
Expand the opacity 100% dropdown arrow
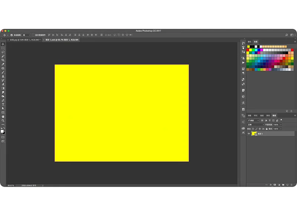(x=281, y=125)
